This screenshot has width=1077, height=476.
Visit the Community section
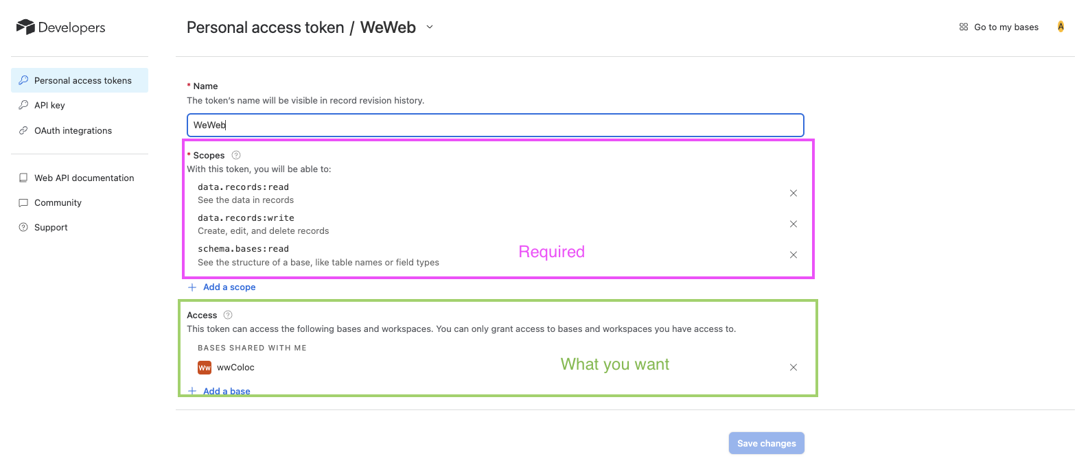[x=58, y=202]
